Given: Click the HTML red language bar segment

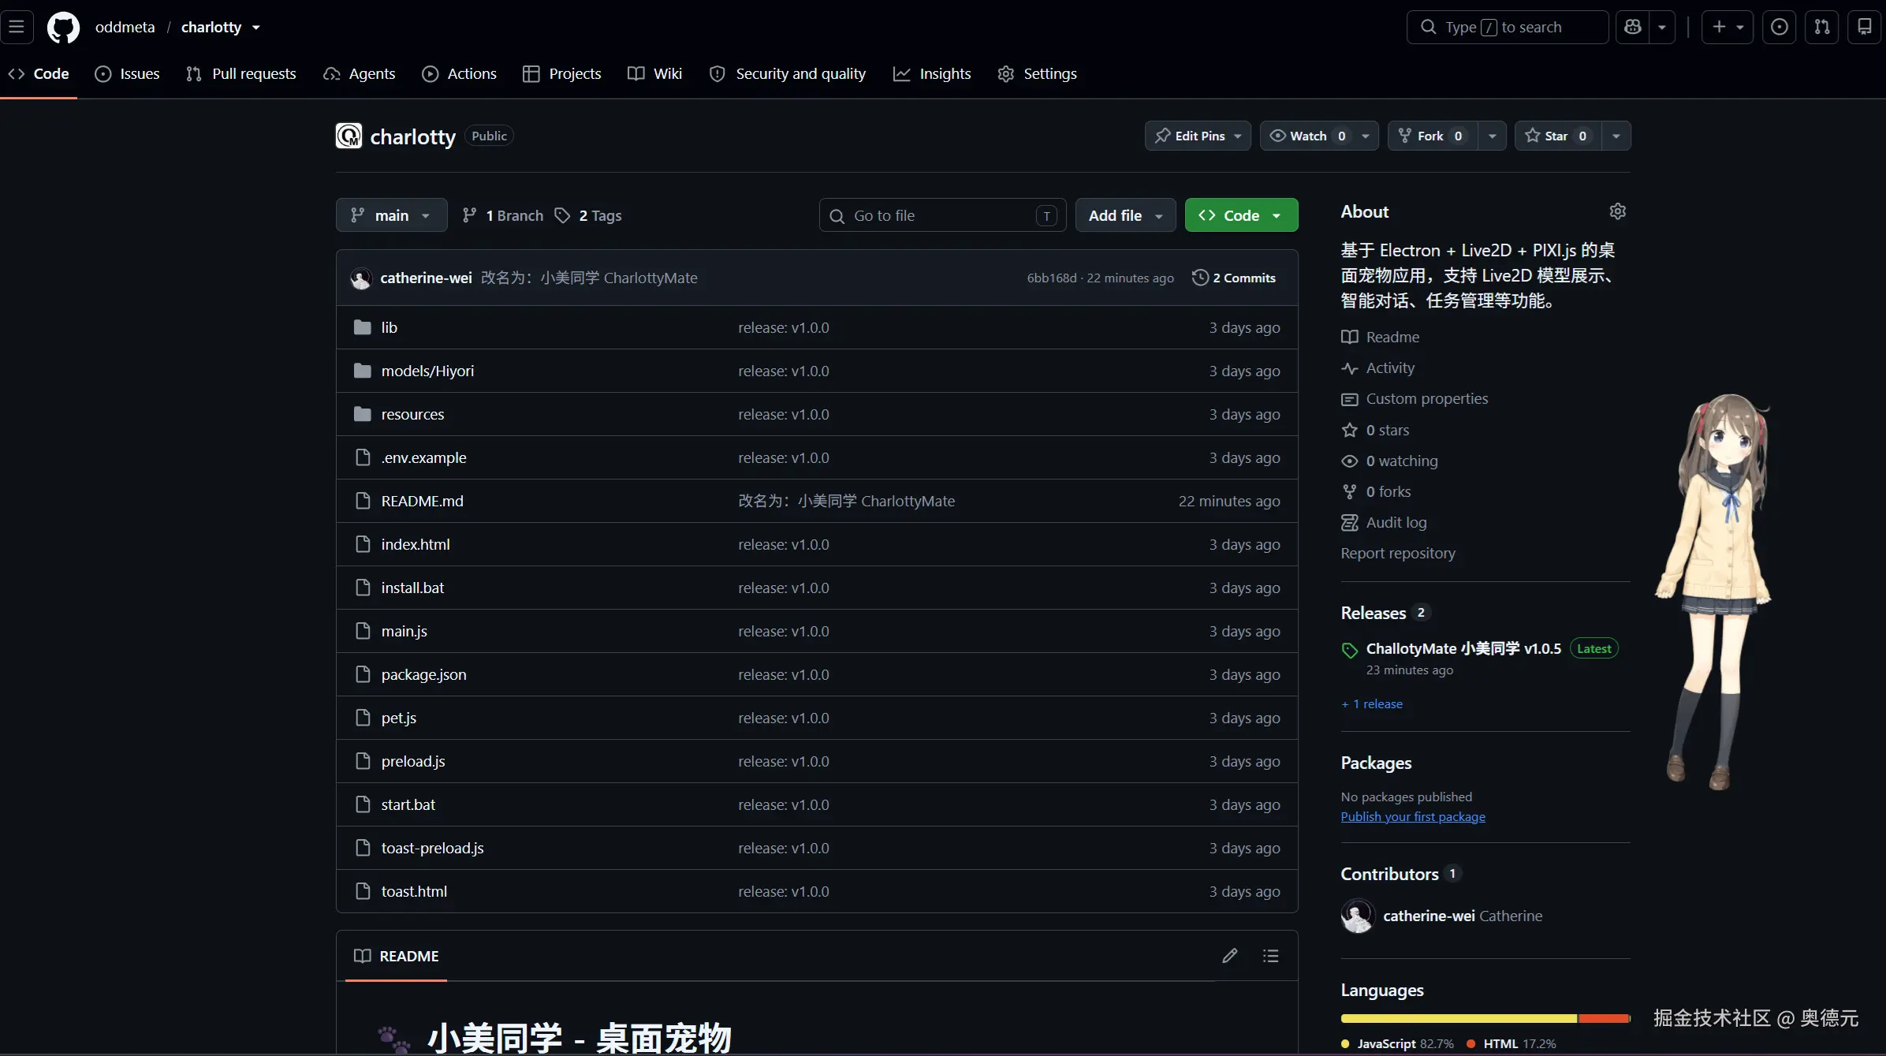Looking at the screenshot, I should click(x=1604, y=1018).
